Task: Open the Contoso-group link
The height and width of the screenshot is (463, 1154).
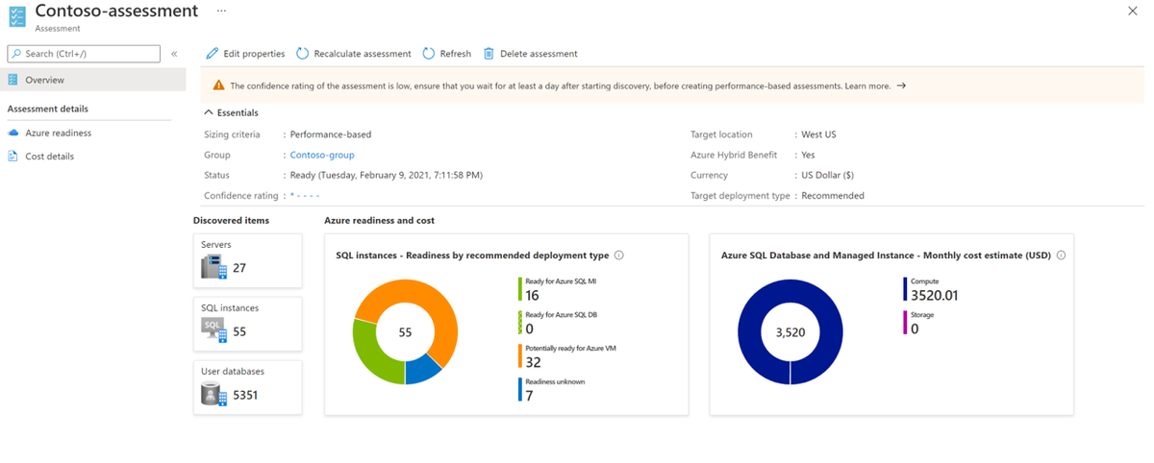Action: pos(322,155)
